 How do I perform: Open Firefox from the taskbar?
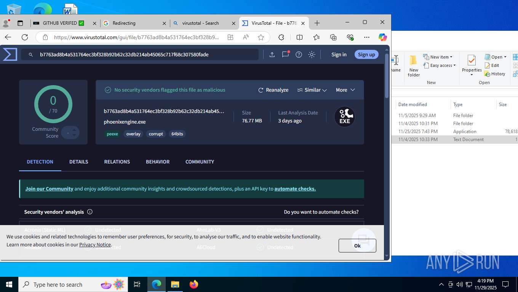click(x=194, y=284)
